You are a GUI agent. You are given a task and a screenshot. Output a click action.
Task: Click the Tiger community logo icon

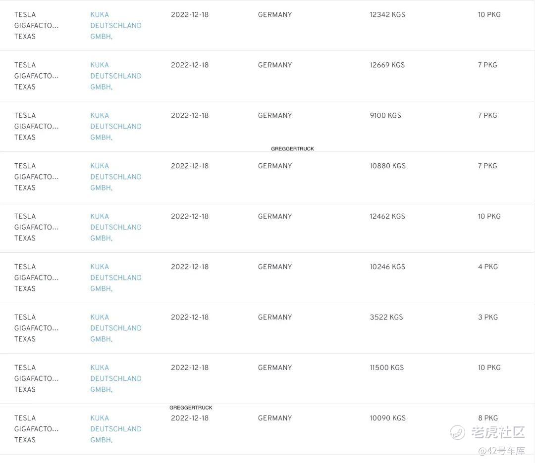(458, 432)
